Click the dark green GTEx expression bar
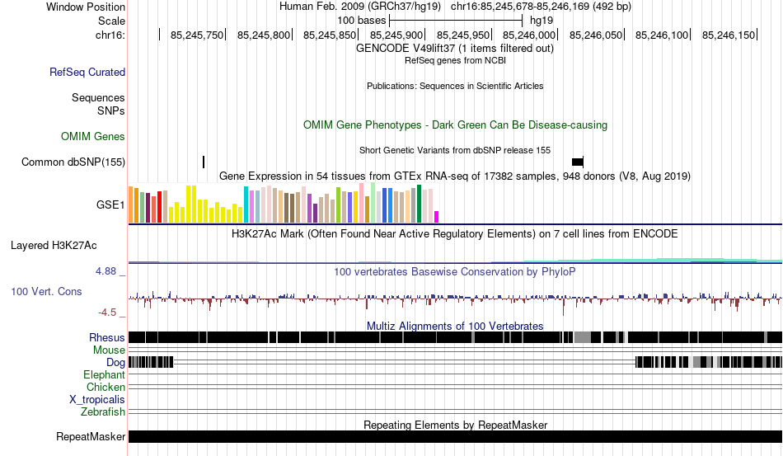 (419, 204)
